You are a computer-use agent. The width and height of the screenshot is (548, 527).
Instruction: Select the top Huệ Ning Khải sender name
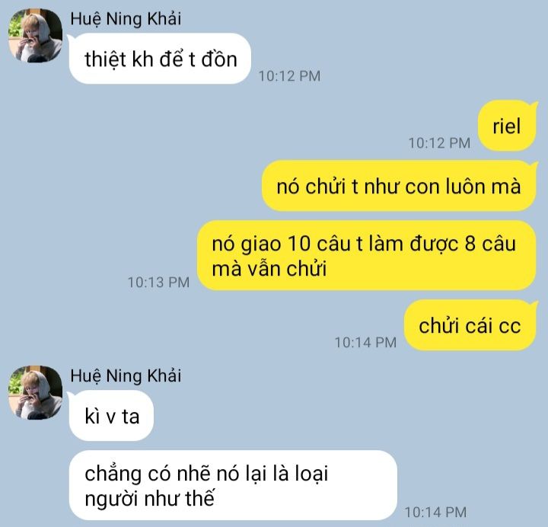point(126,19)
